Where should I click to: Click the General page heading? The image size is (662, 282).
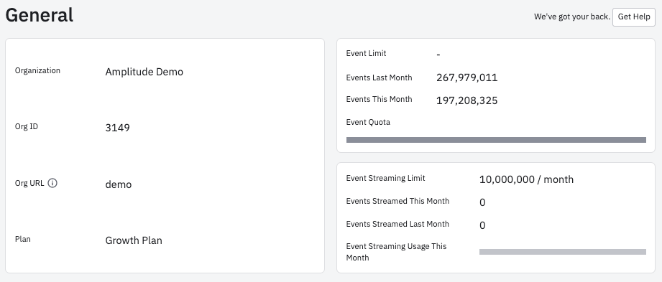point(40,15)
